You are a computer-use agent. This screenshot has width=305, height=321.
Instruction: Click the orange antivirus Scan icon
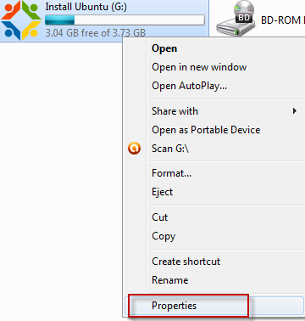[x=134, y=149]
